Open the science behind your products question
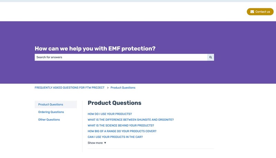This screenshot has width=276, height=158. (121, 126)
